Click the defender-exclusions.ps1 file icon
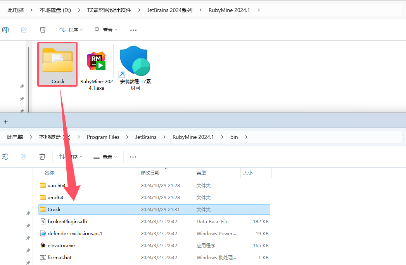 coord(43,234)
